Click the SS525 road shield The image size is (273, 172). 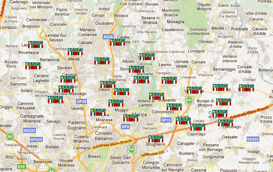(253, 139)
